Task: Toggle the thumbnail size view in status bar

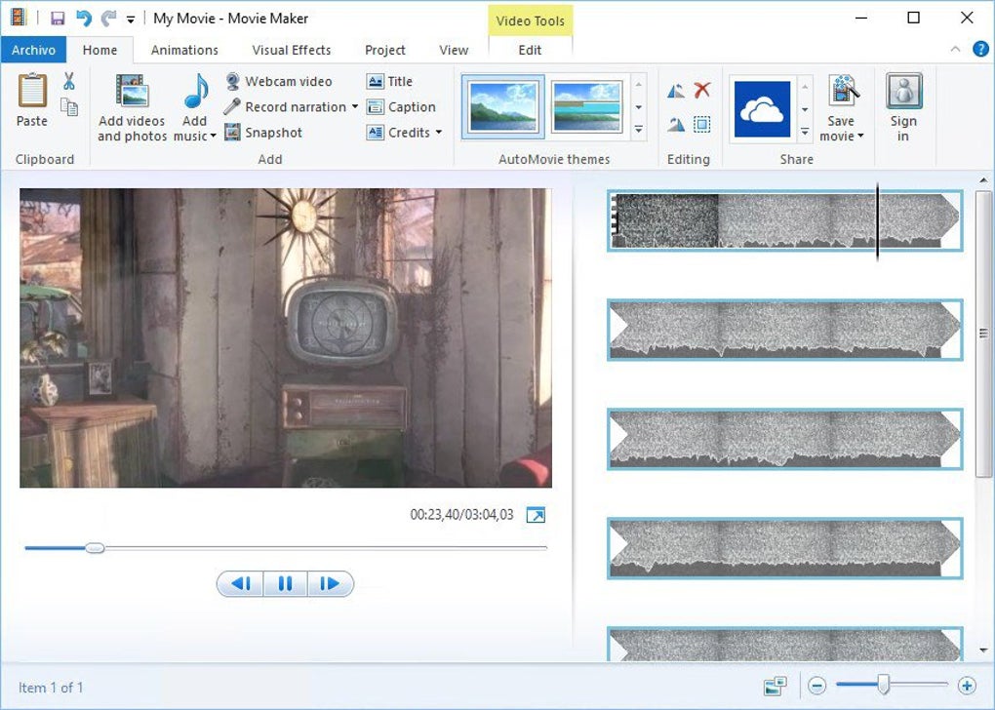Action: coord(776,687)
